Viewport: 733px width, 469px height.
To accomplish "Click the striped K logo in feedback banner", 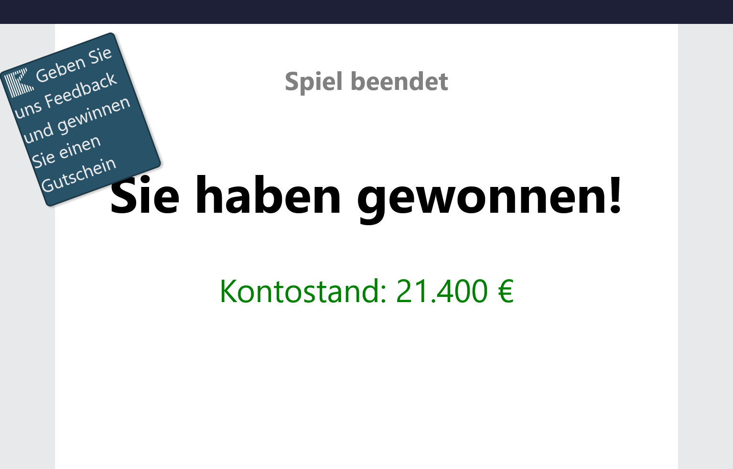I will point(19,83).
